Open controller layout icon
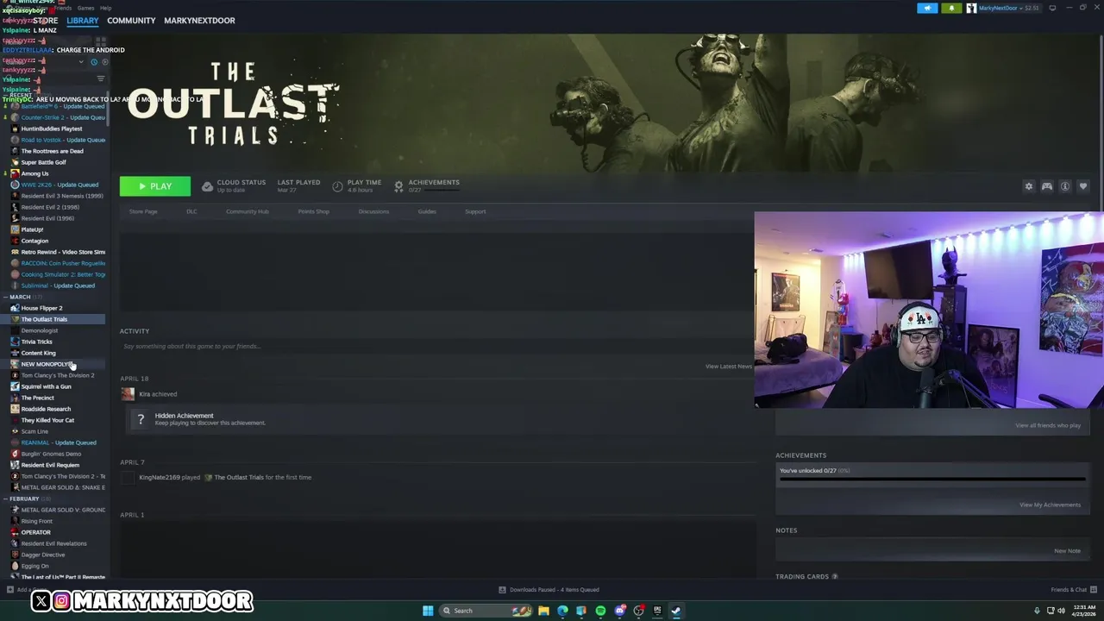 [1047, 186]
